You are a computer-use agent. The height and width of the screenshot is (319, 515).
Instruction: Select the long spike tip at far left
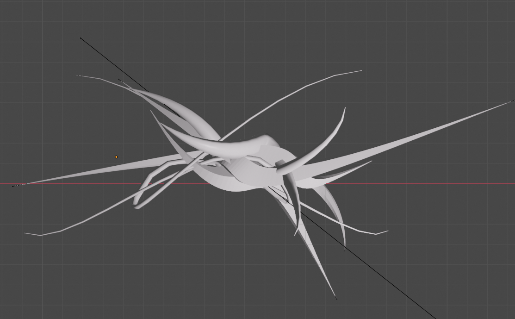click(x=15, y=186)
